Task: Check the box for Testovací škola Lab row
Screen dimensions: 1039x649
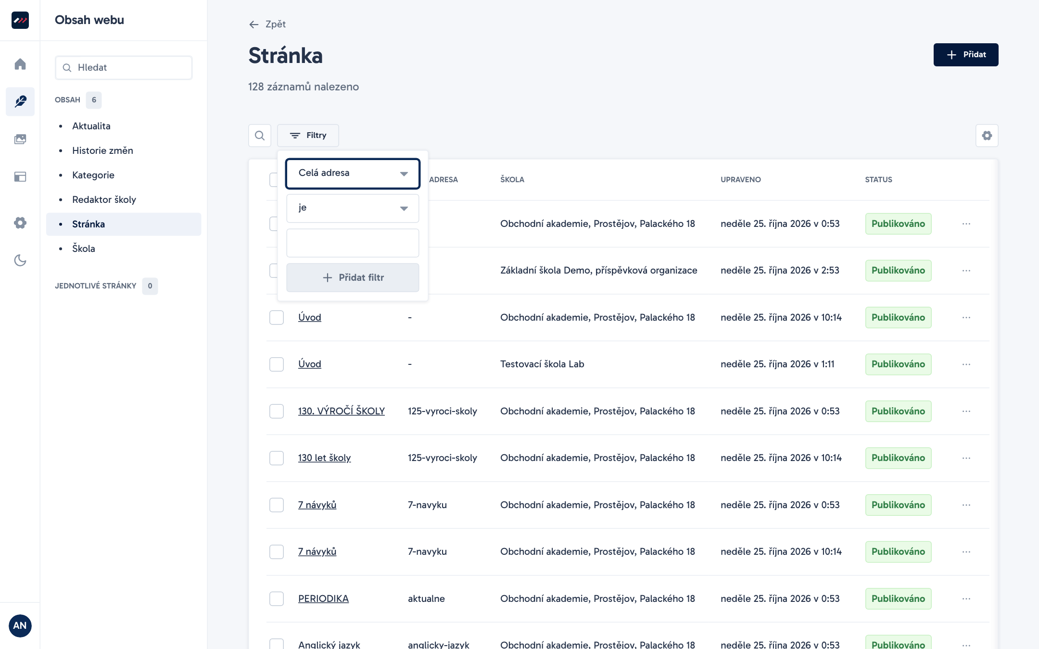Action: click(x=277, y=364)
